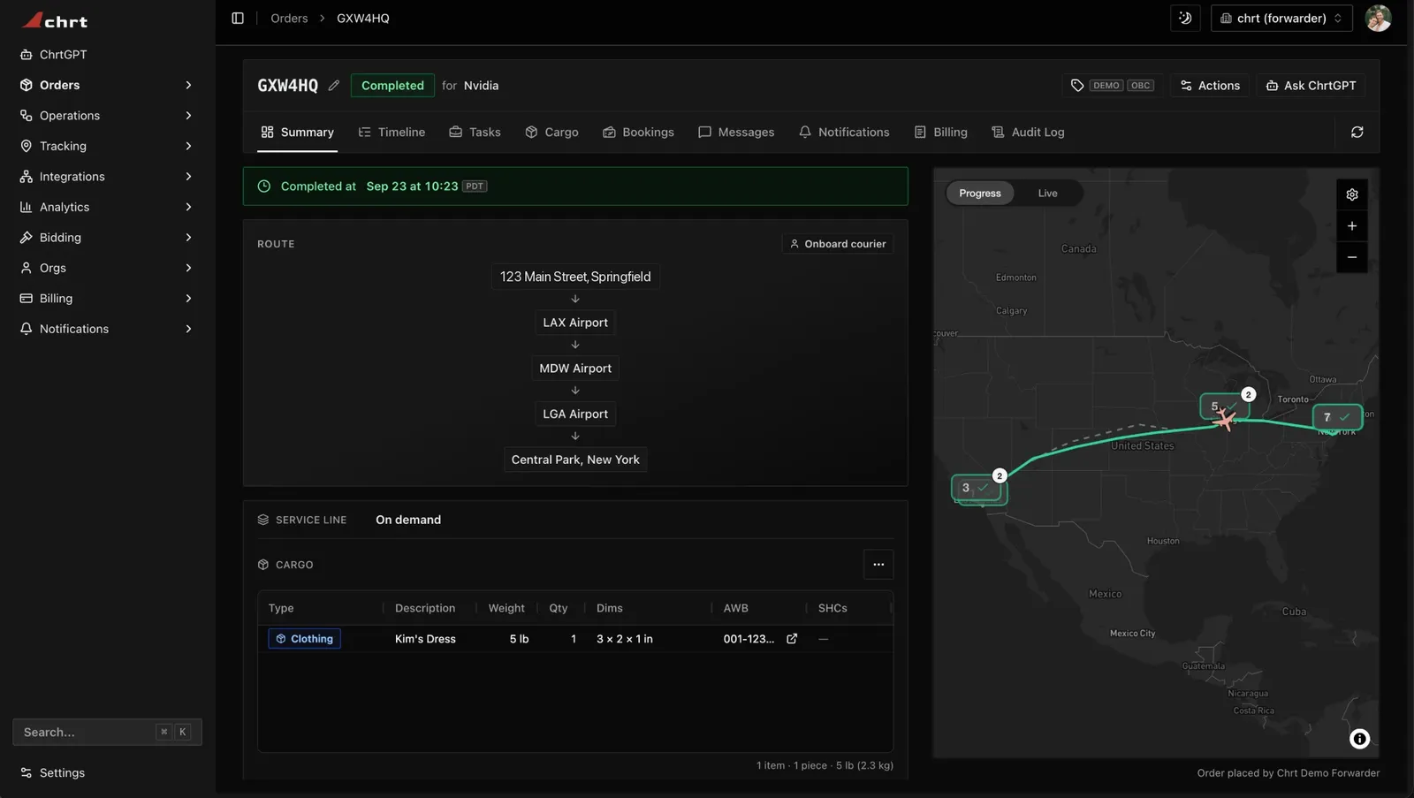1414x798 pixels.
Task: Open the Messages tab
Action: click(x=736, y=133)
